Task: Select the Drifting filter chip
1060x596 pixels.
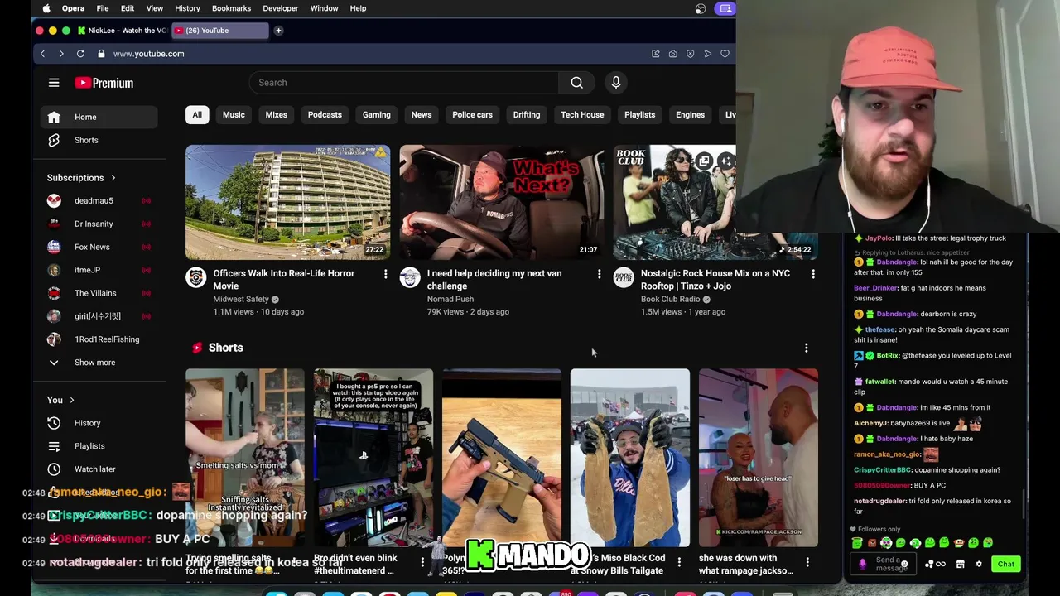Action: click(x=527, y=115)
